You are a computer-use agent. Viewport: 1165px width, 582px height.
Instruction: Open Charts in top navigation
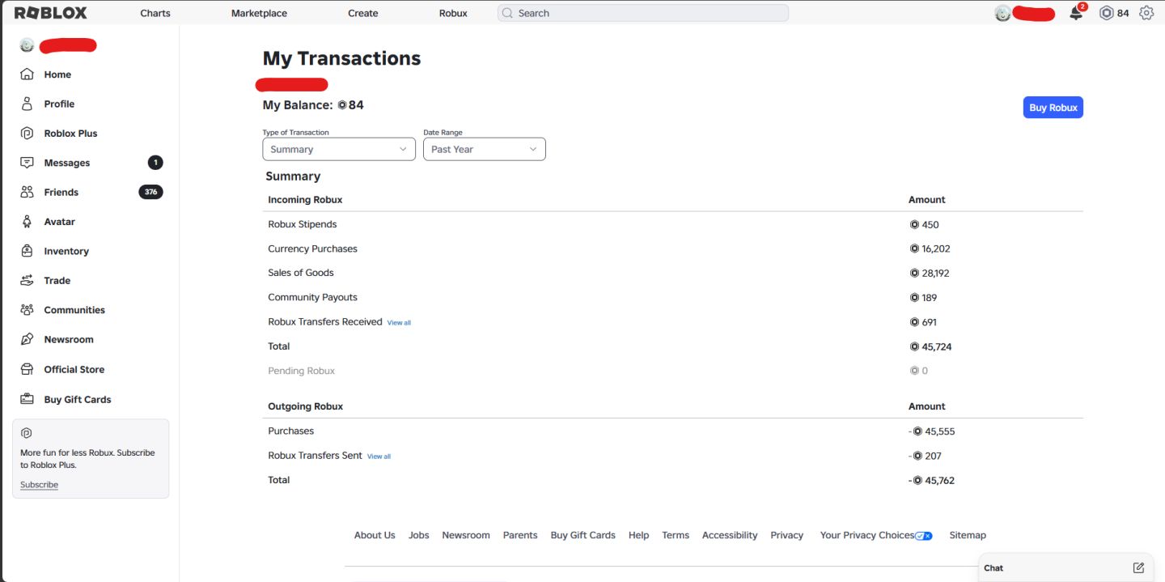155,13
